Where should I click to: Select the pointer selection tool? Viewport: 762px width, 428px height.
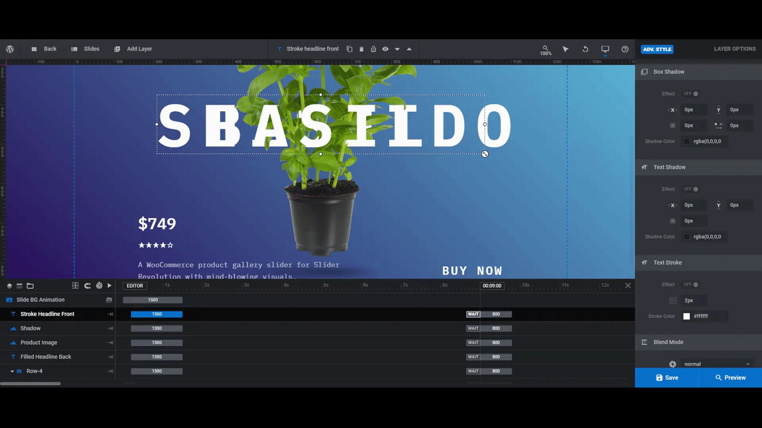click(x=566, y=49)
